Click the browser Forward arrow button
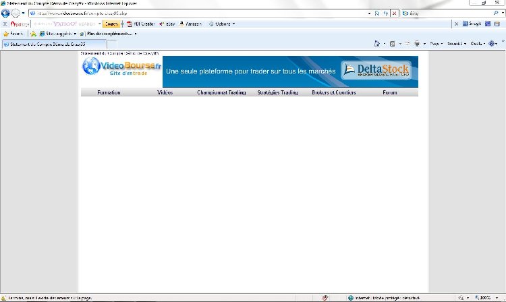The width and height of the screenshot is (506, 302). (16, 13)
